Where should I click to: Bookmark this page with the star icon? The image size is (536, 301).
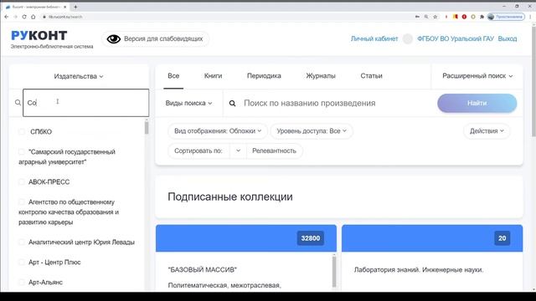point(435,17)
